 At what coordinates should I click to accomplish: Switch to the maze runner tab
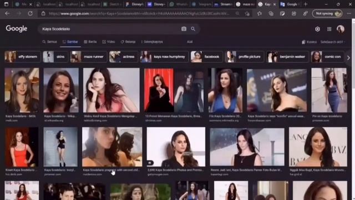coord(245,4)
